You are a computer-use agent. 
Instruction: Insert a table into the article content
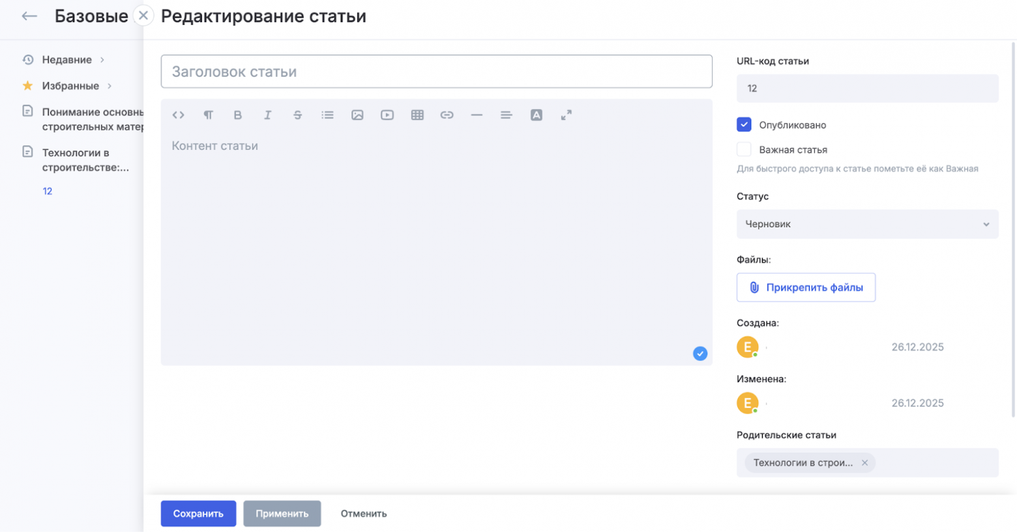(x=417, y=115)
